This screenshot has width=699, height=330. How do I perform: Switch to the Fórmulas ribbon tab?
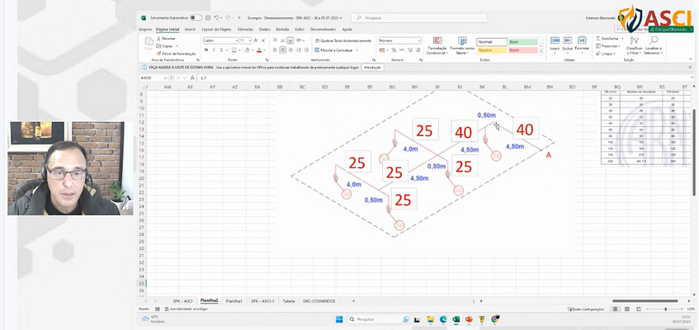tap(245, 29)
